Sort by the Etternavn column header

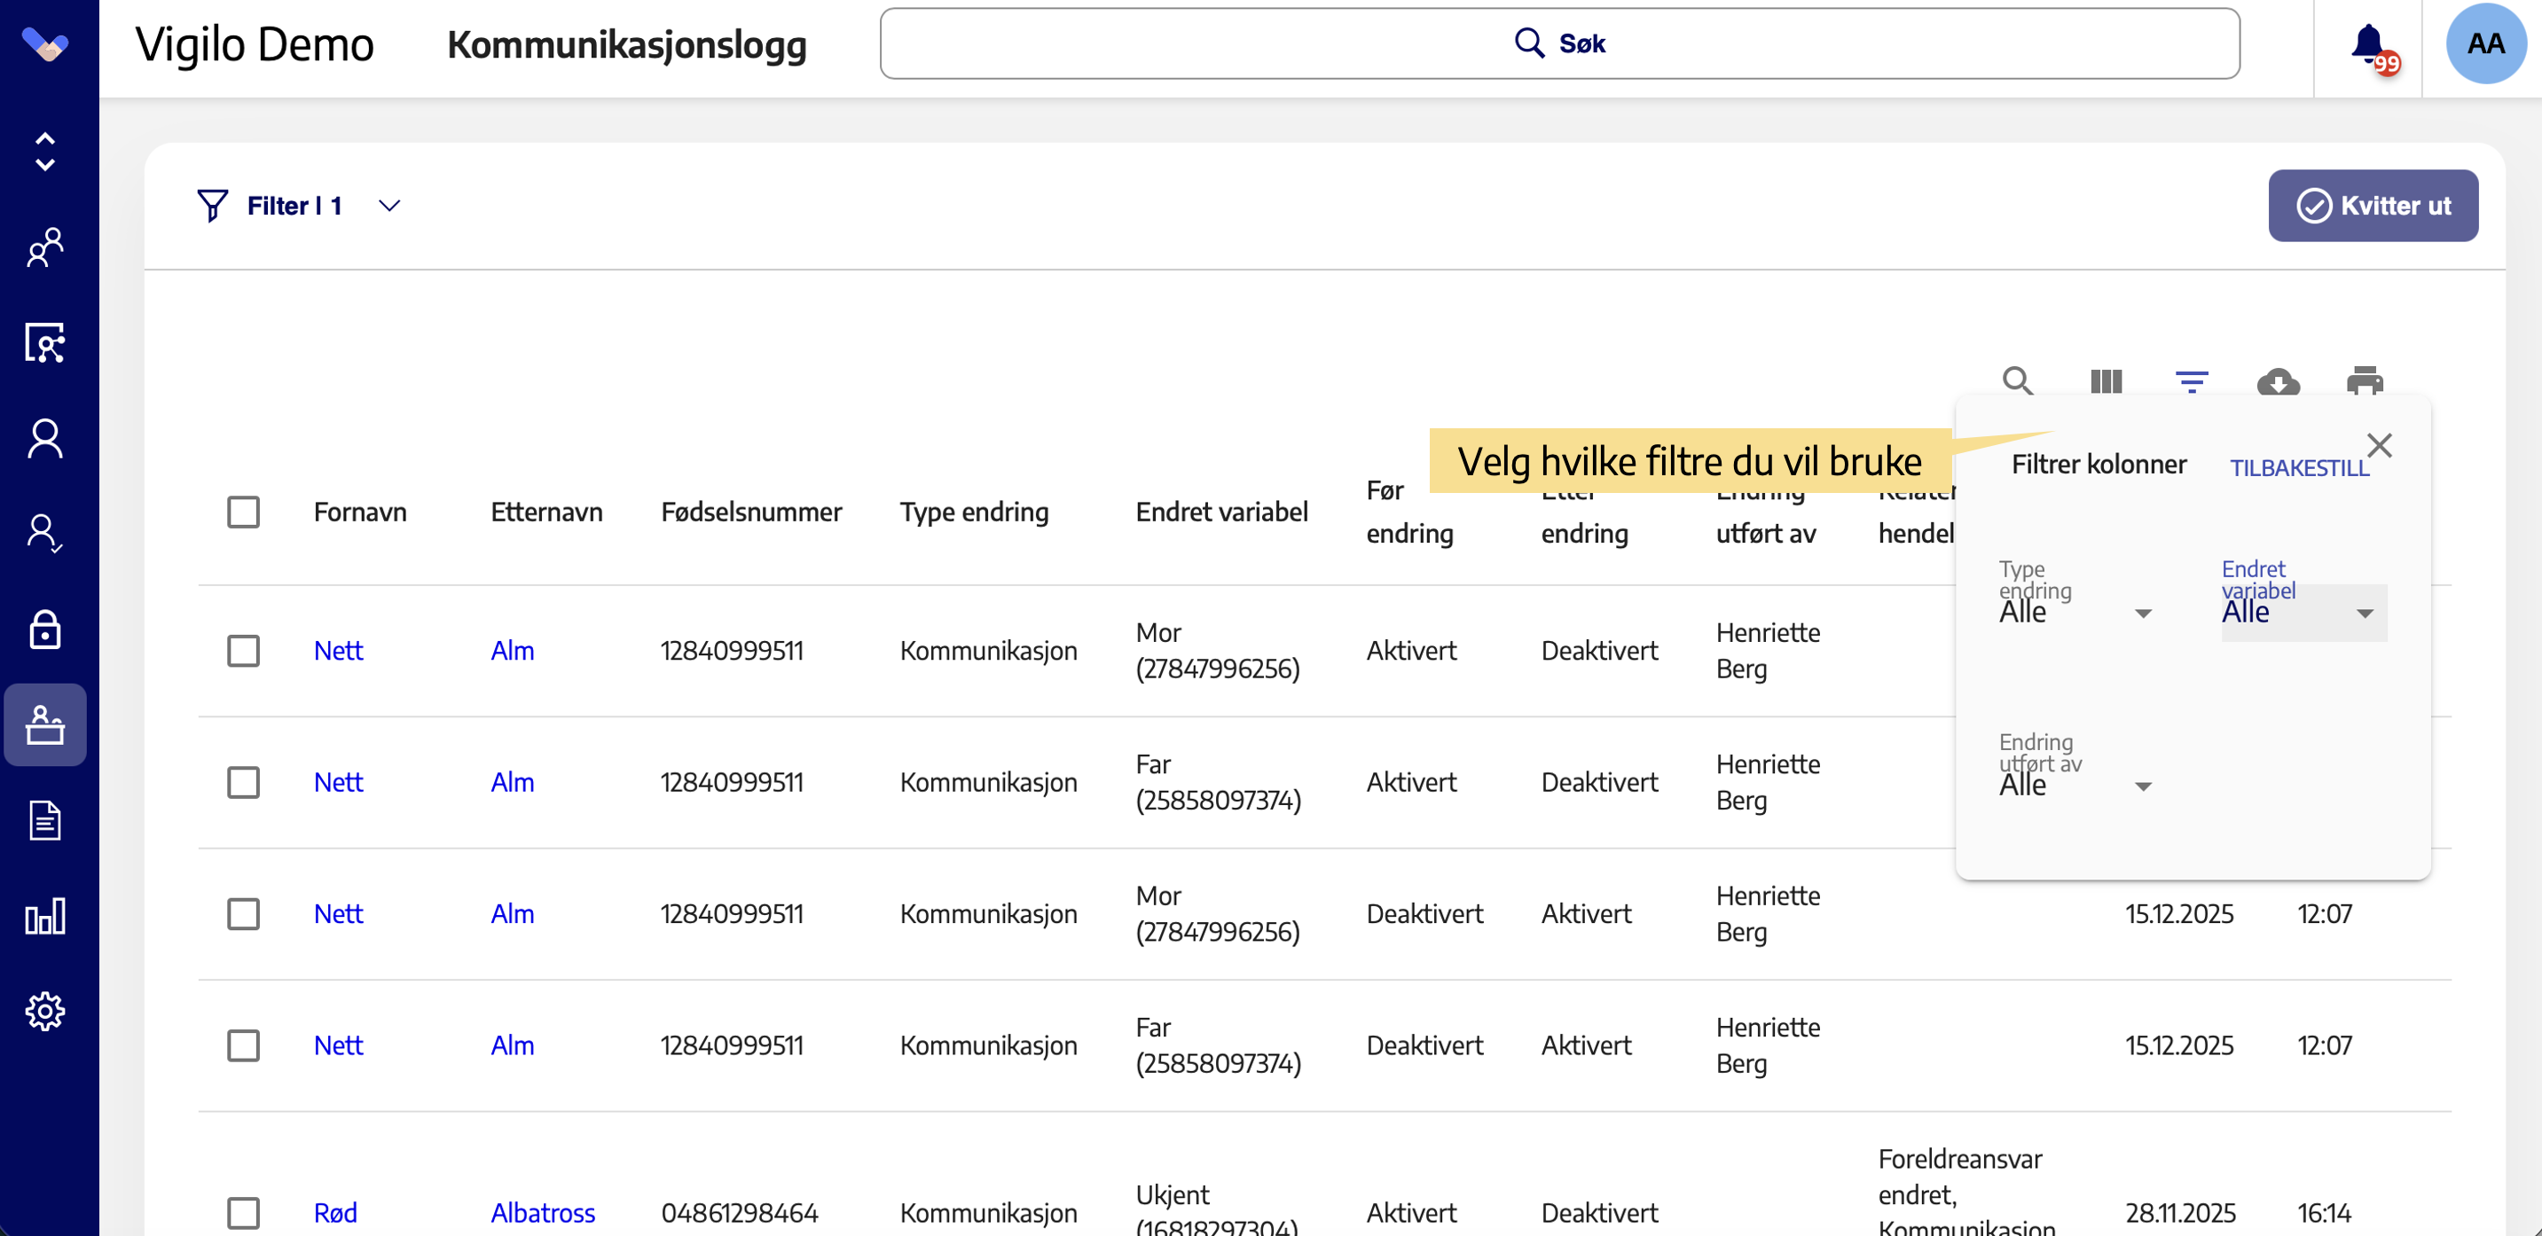point(546,512)
